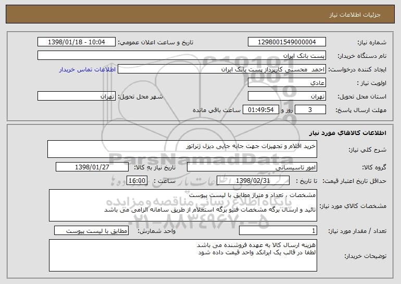
Task: Click the unit field مطابق با لیست پیوست
Action: point(91,230)
